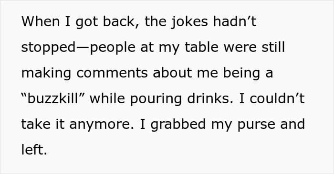
Task: Click the word "couldn't" in fourth line
Action: pyautogui.click(x=277, y=98)
